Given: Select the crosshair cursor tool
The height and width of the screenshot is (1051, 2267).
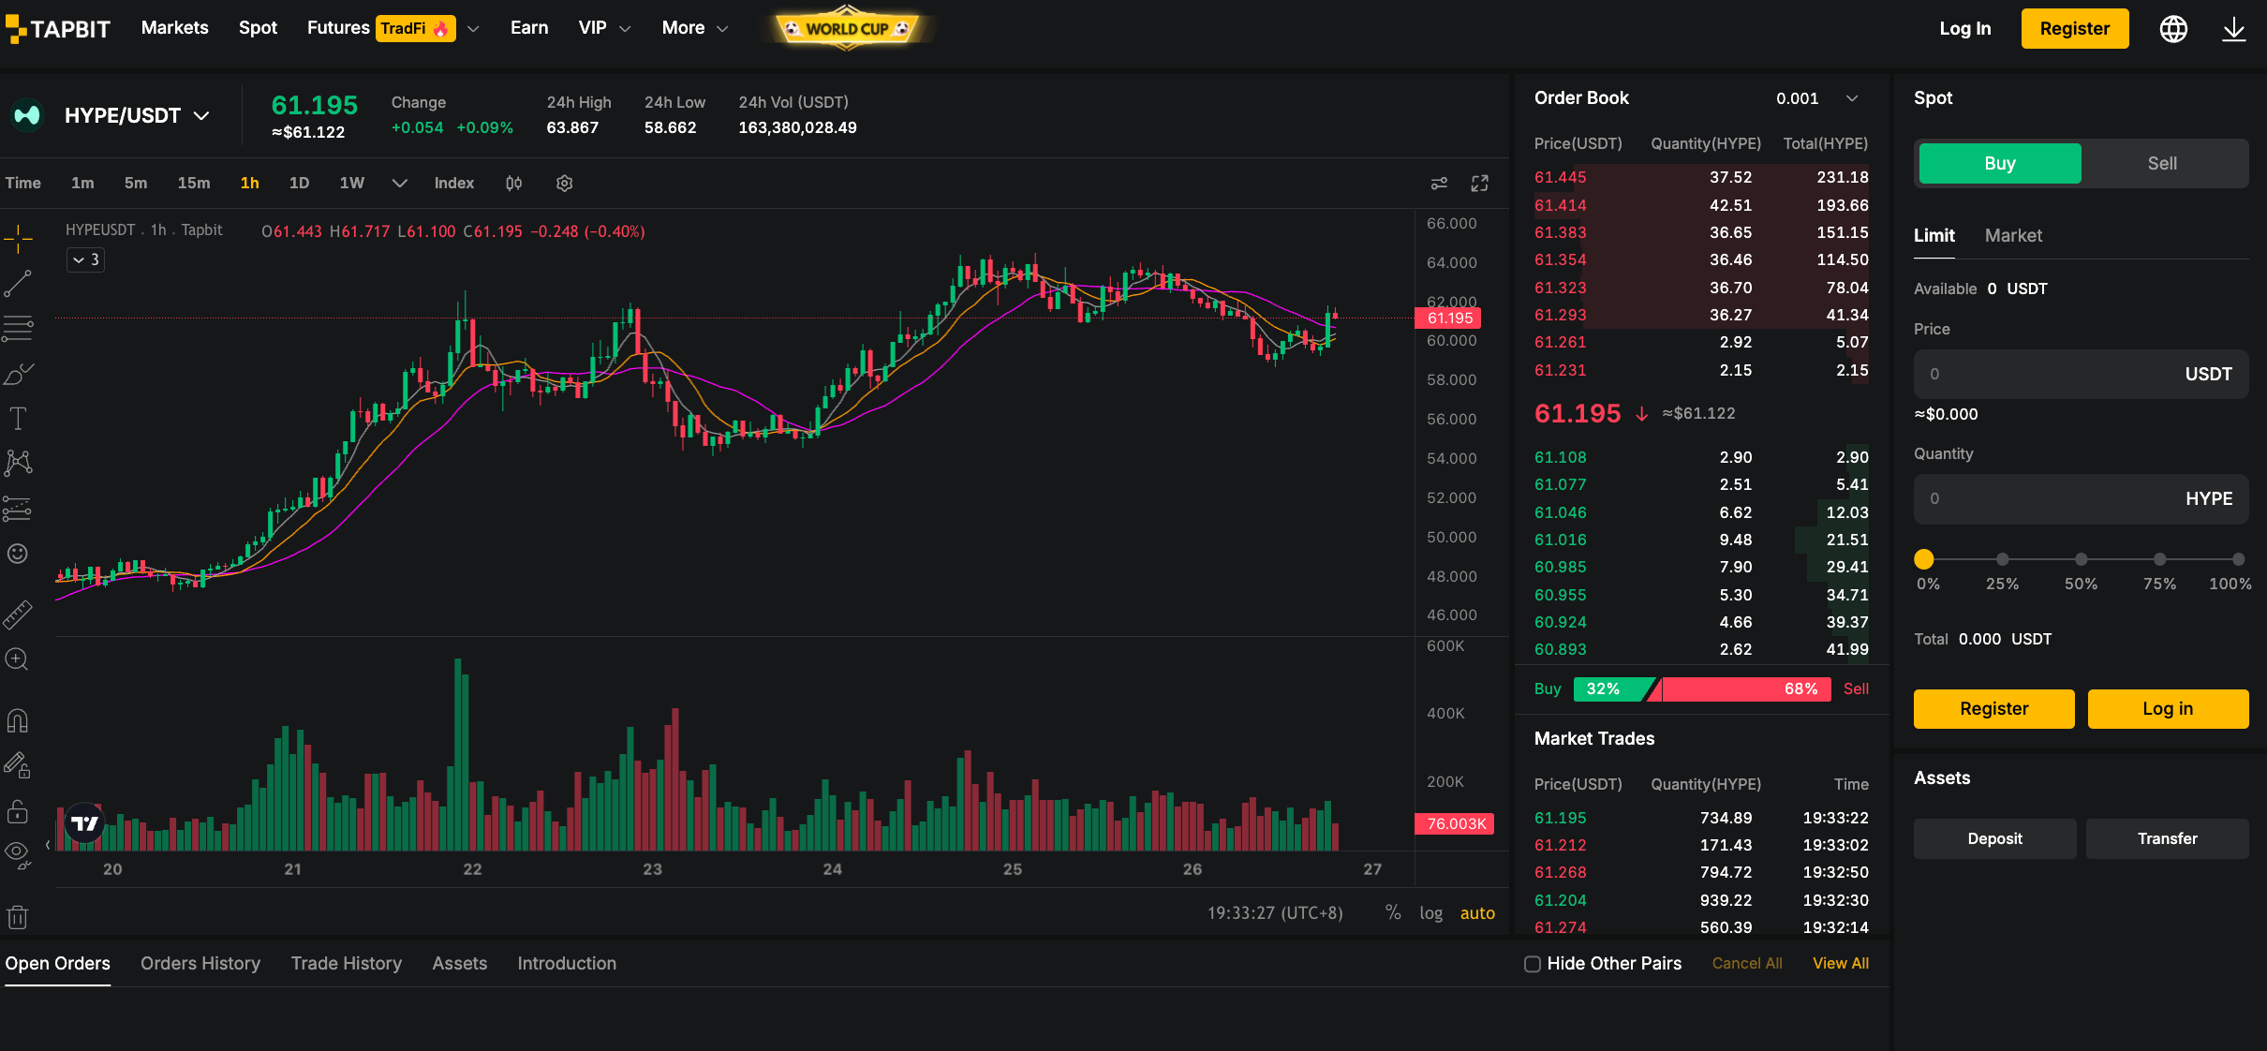Looking at the screenshot, I should click(18, 239).
